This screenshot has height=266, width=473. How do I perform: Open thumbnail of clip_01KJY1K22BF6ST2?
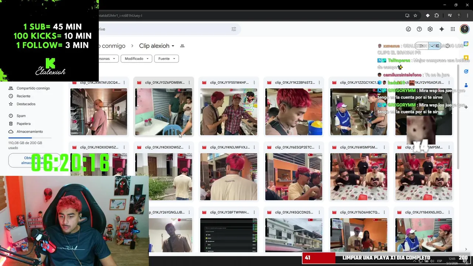pos(294,112)
